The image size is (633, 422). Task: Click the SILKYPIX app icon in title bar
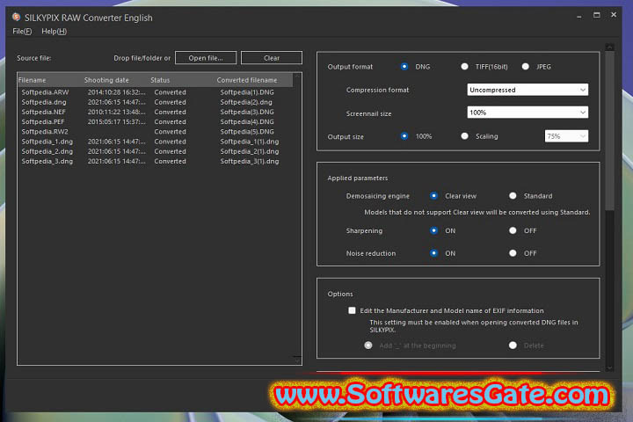[x=16, y=17]
